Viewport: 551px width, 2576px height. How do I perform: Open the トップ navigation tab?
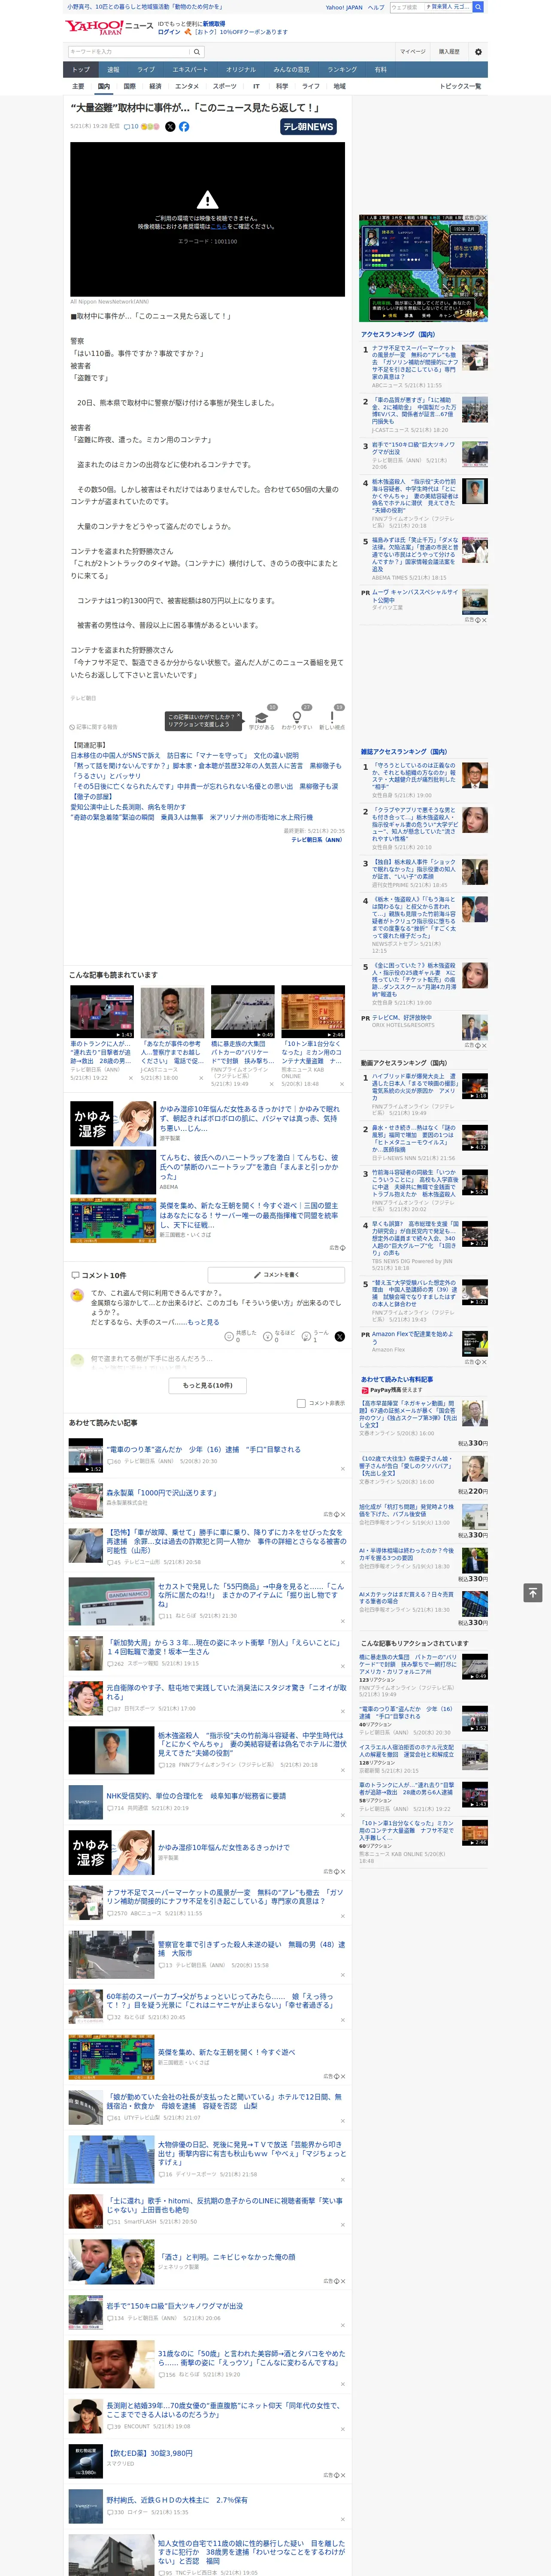click(82, 70)
